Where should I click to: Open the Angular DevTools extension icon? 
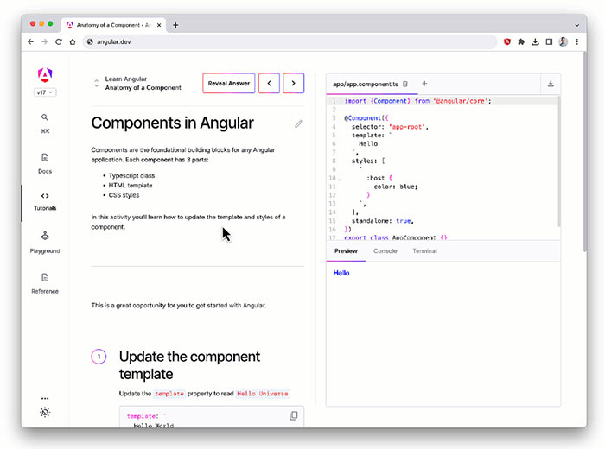click(507, 41)
